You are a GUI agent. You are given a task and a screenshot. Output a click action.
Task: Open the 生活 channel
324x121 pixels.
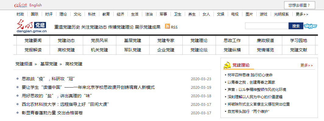tap(135, 14)
